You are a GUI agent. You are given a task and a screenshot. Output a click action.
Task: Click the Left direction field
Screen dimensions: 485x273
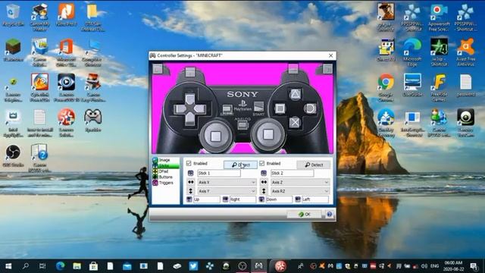(315, 199)
